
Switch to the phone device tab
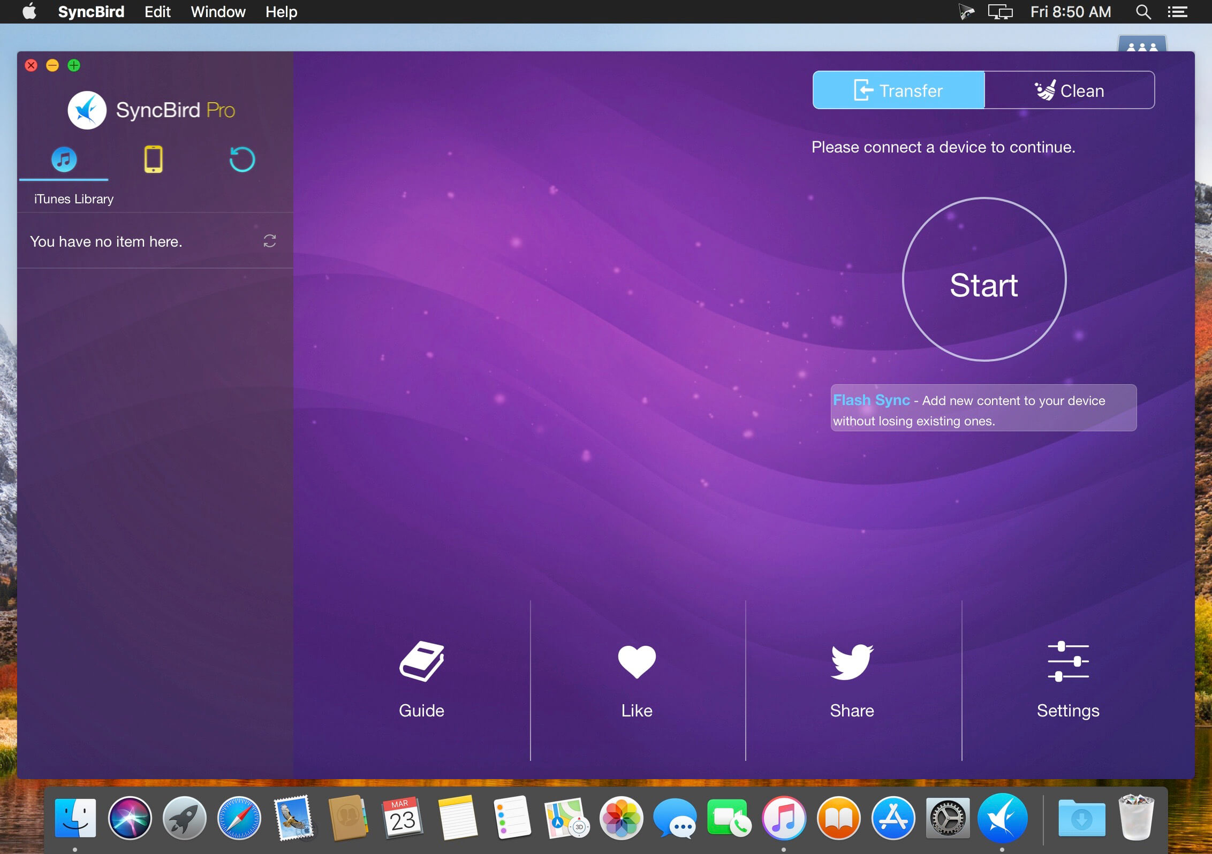[x=153, y=159]
